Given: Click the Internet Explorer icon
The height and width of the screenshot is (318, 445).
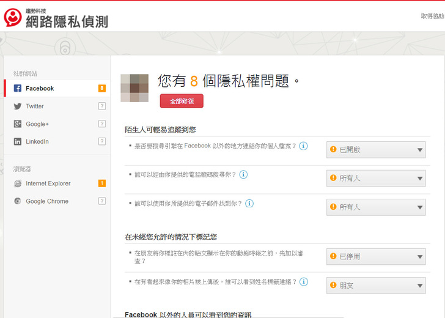Looking at the screenshot, I should point(18,183).
